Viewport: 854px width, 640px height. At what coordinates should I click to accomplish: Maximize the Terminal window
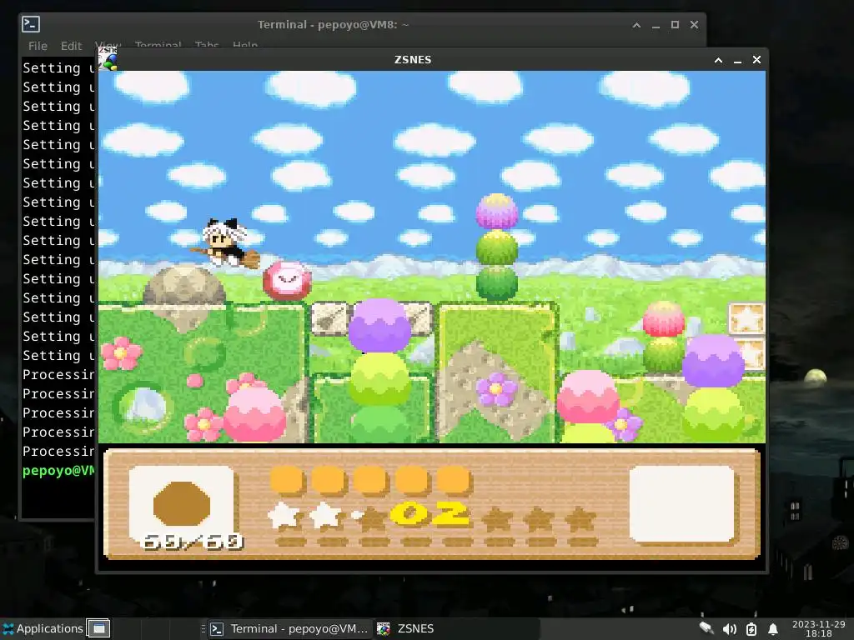point(675,25)
